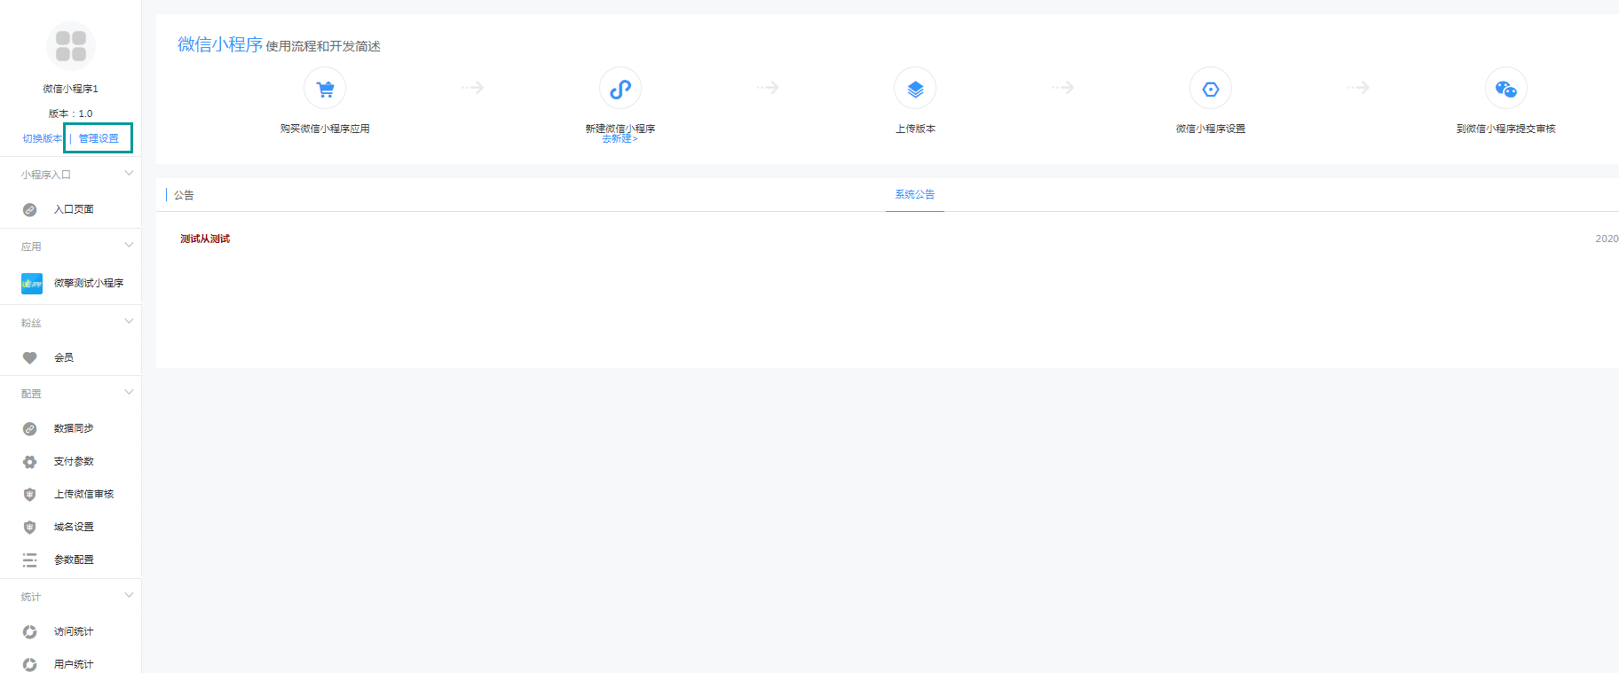Click the 使用流程和开发简述 subtitle
Screen dimensions: 1619x673
click(x=323, y=46)
